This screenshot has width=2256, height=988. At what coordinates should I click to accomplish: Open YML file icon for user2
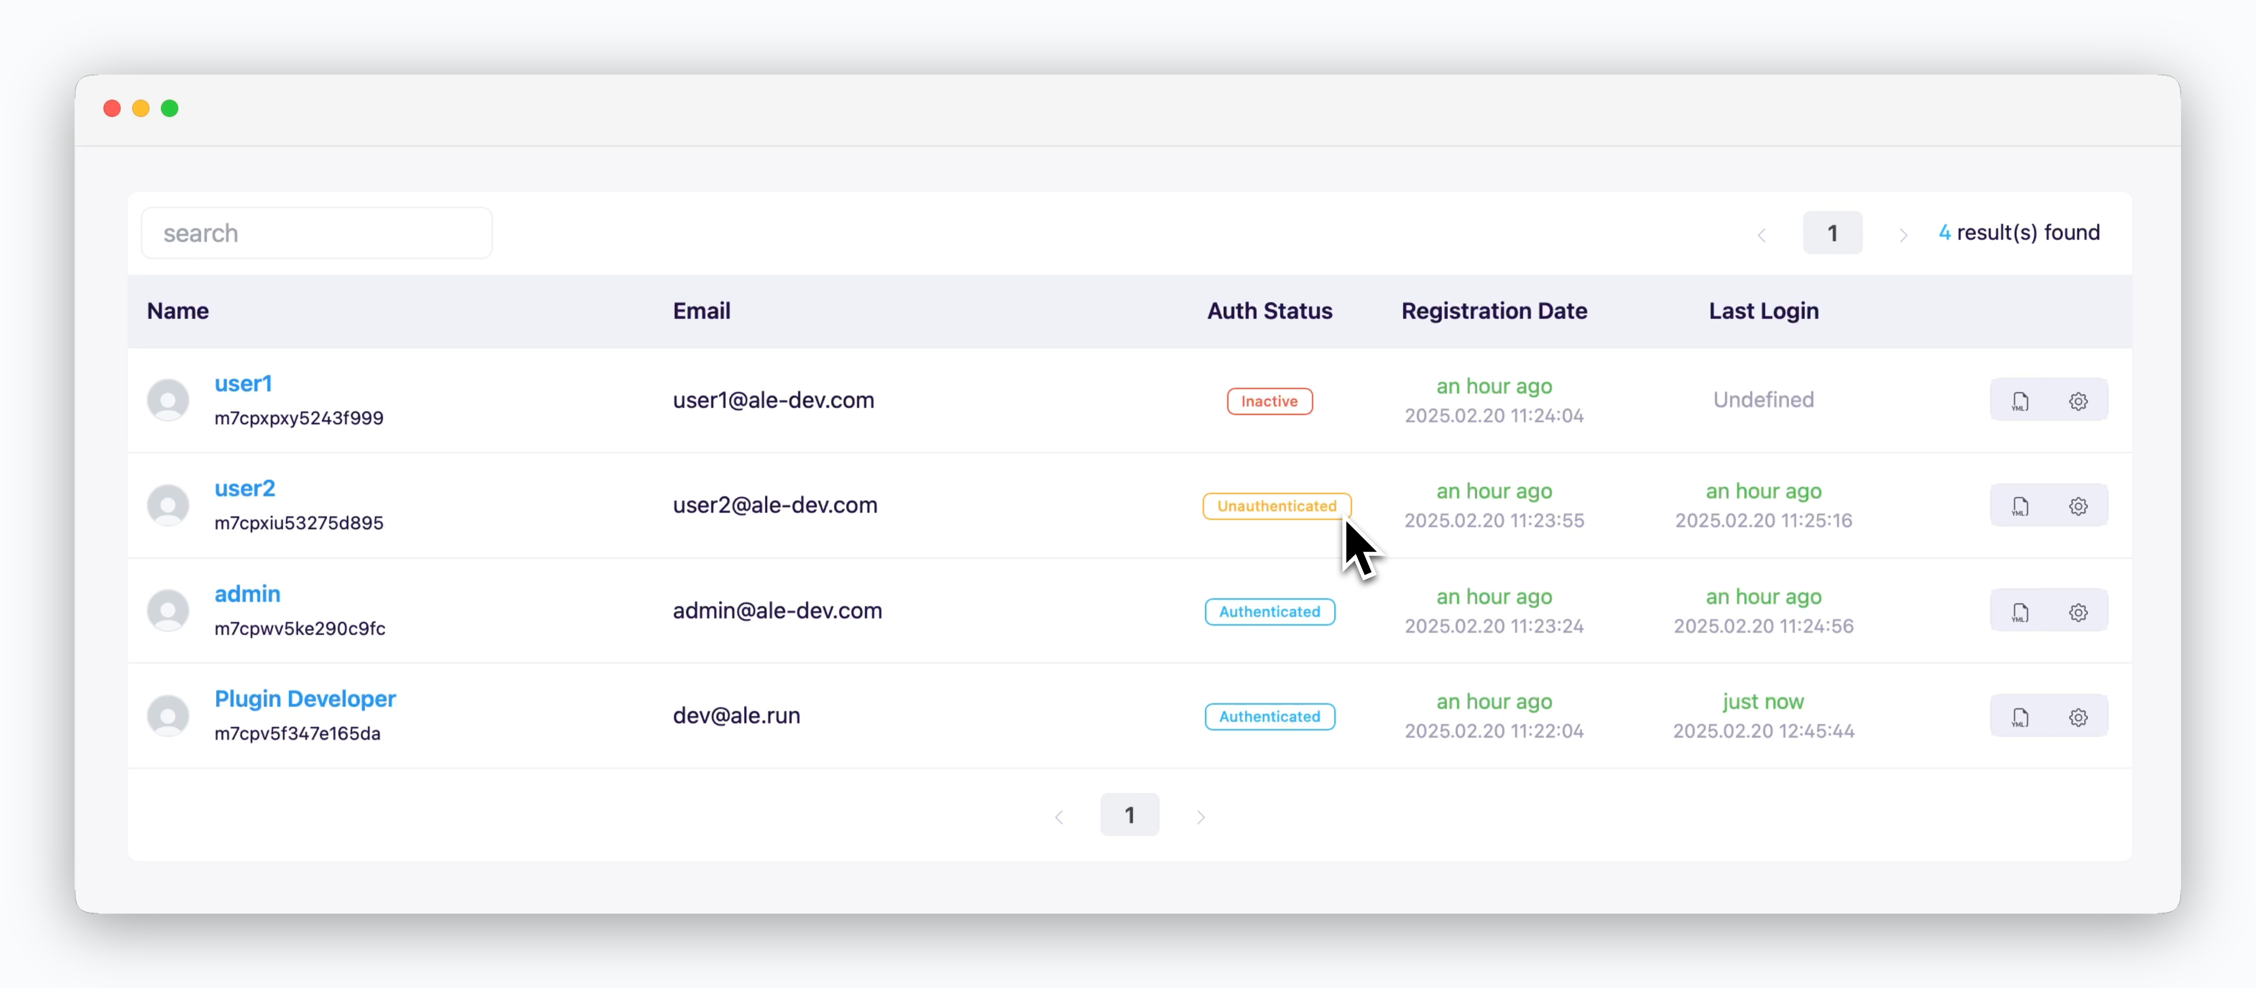click(x=2019, y=506)
